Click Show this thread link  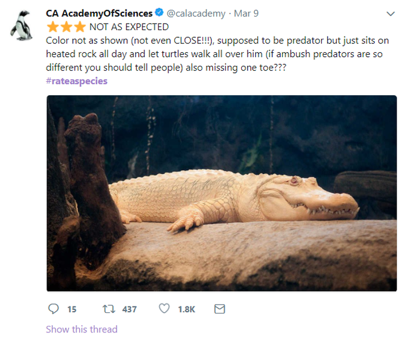(x=81, y=329)
